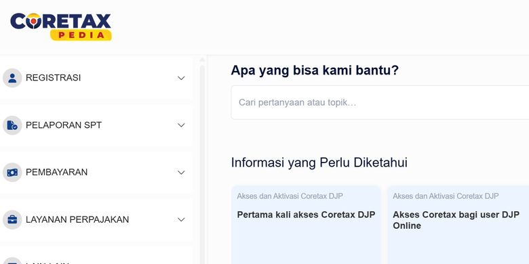Click the 'Cari pertanyaan atau topik' search field
The image size is (529, 264).
(380, 102)
